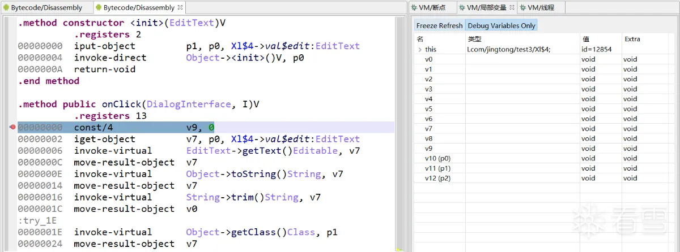Viewport: 680px width, 252px height.
Task: Click the '.end method' line
Action: (x=49, y=81)
